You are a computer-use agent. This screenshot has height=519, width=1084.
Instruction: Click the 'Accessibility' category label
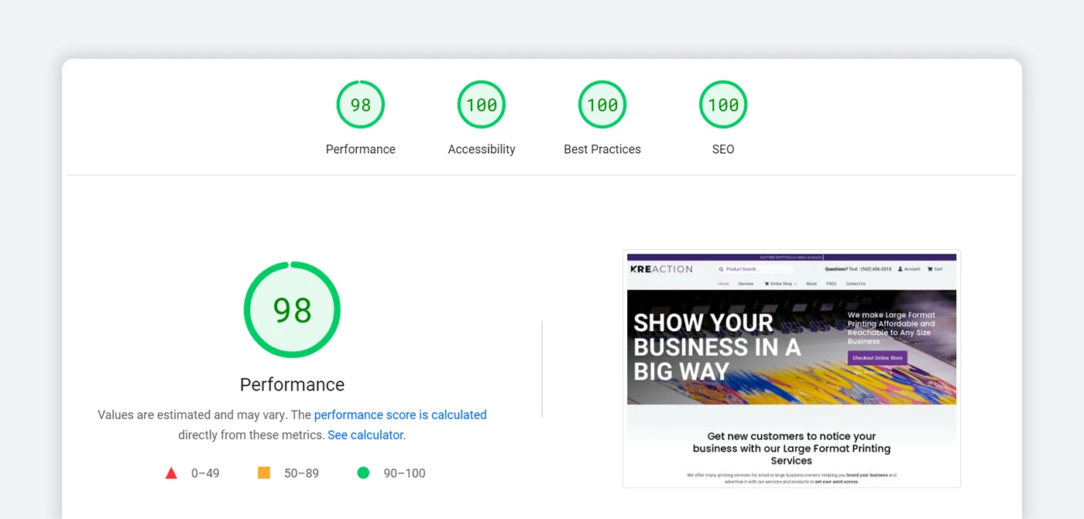pyautogui.click(x=482, y=149)
